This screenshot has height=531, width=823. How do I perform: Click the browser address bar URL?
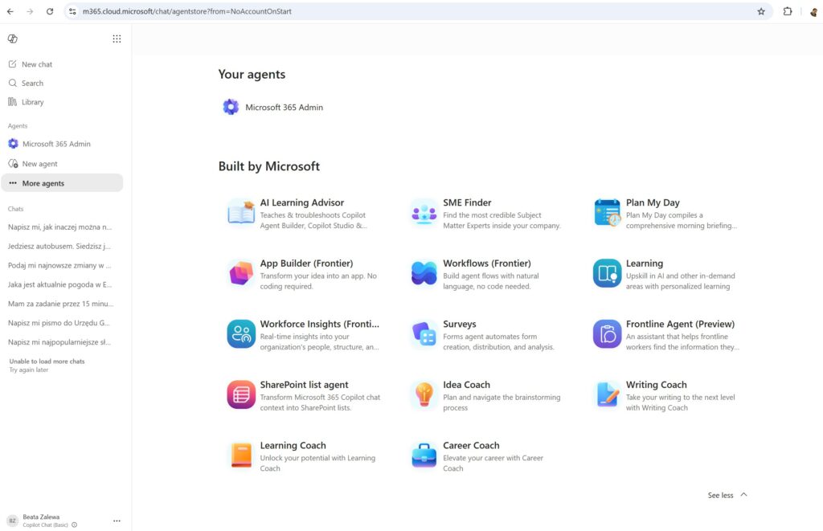pyautogui.click(x=186, y=11)
